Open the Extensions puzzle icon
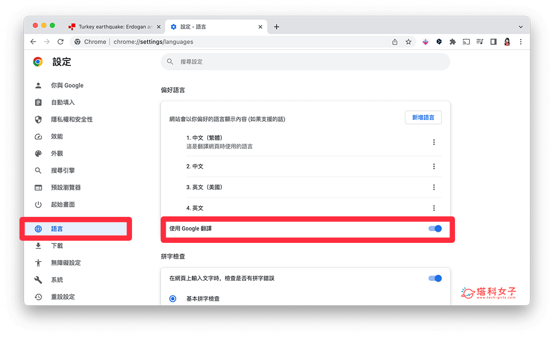 click(452, 42)
